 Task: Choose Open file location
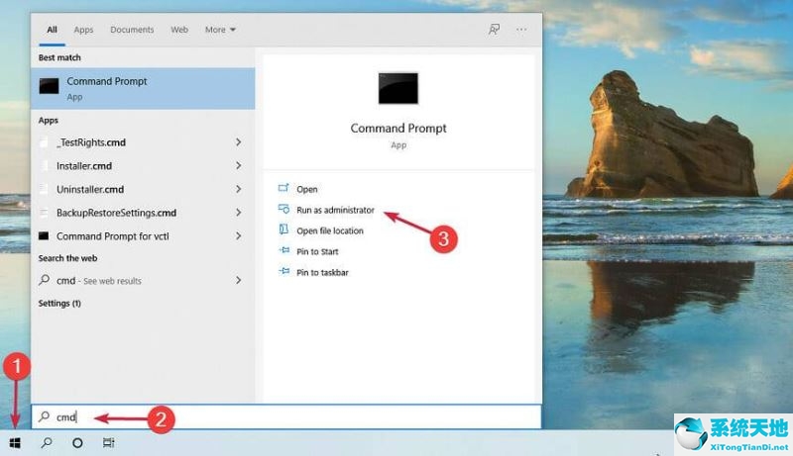tap(330, 230)
